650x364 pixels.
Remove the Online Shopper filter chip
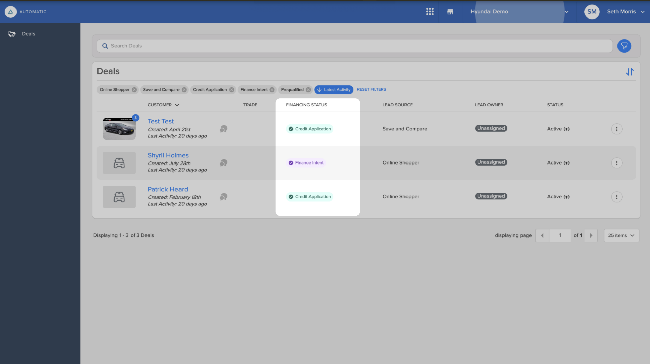click(x=134, y=90)
